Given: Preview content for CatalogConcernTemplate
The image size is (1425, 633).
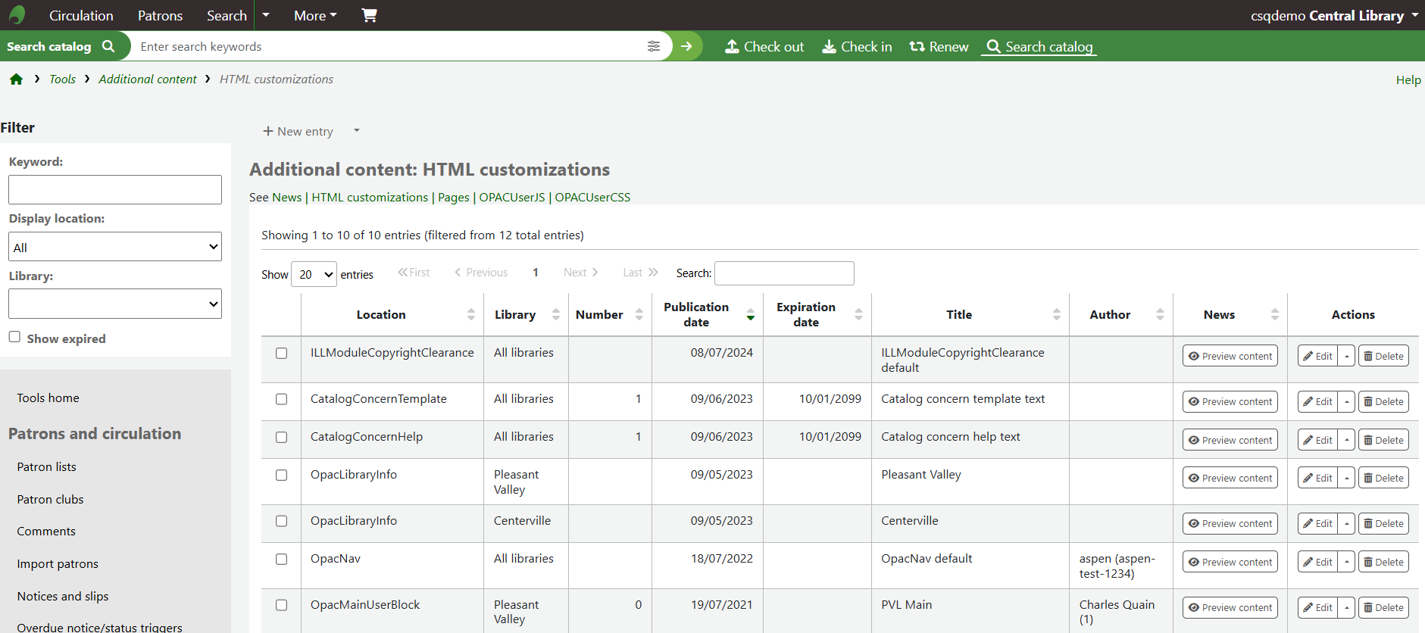Looking at the screenshot, I should [1230, 402].
